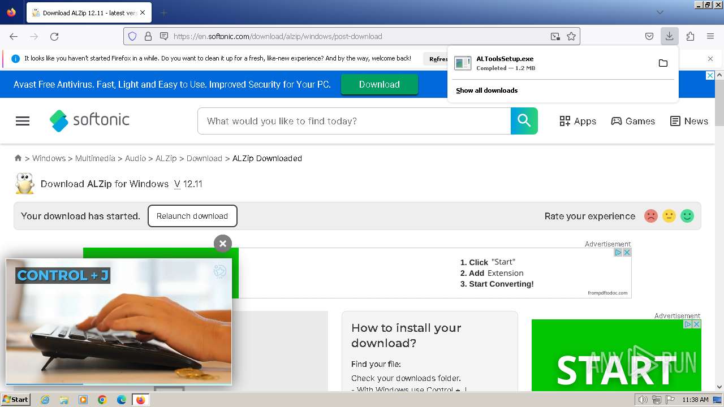Go to Windows breadcrumb link
This screenshot has width=724, height=407.
[x=49, y=158]
